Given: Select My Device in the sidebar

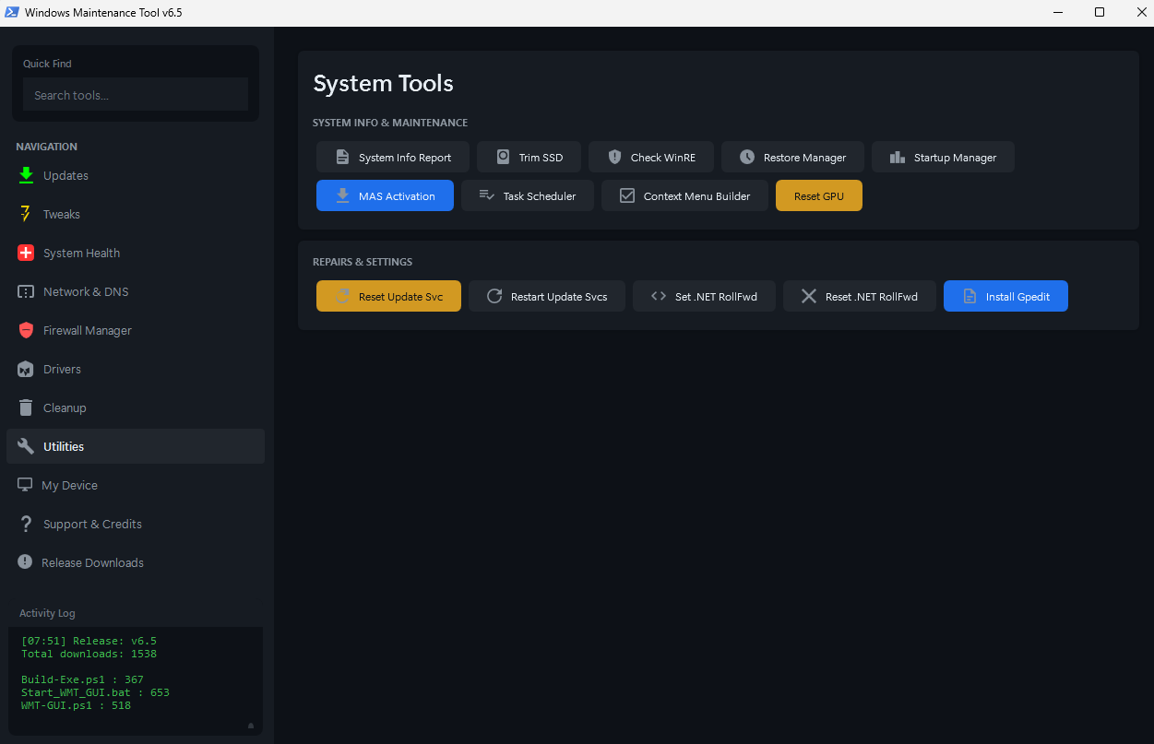Looking at the screenshot, I should tap(136, 485).
